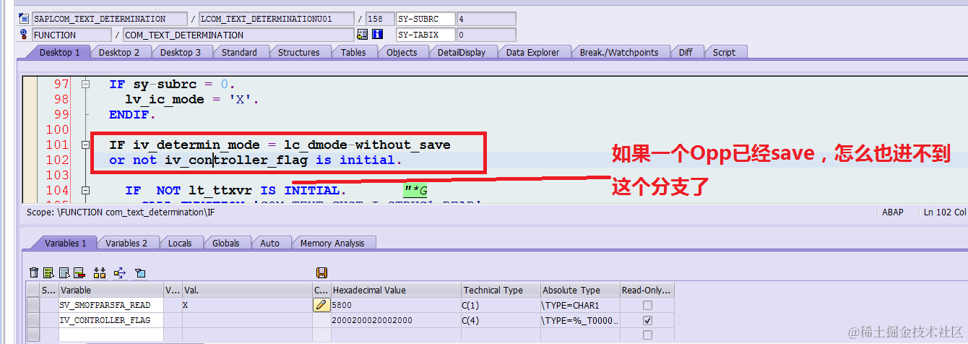The image size is (968, 344).
Task: Collapse the IF block at line 101
Action: point(85,145)
